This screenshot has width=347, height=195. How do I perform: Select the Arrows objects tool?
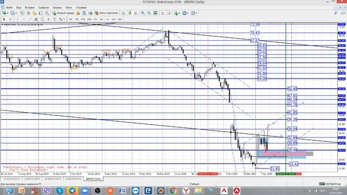tap(60, 19)
